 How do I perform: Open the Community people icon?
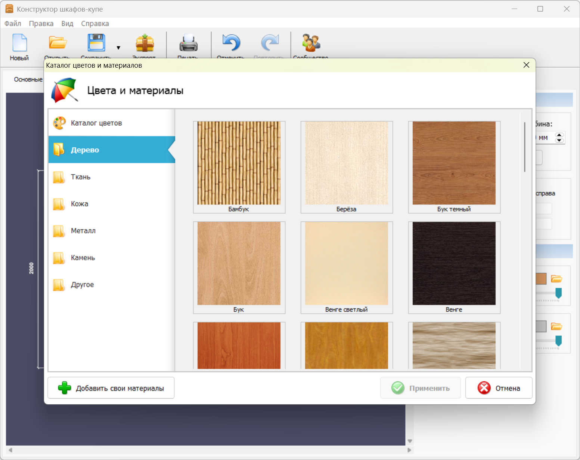pyautogui.click(x=311, y=43)
